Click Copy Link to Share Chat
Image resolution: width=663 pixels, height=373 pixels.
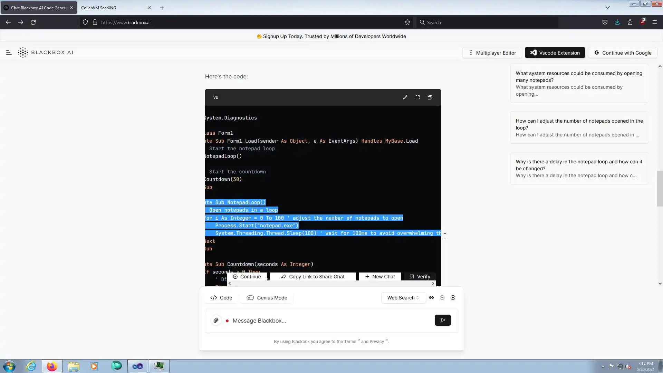pos(313,277)
